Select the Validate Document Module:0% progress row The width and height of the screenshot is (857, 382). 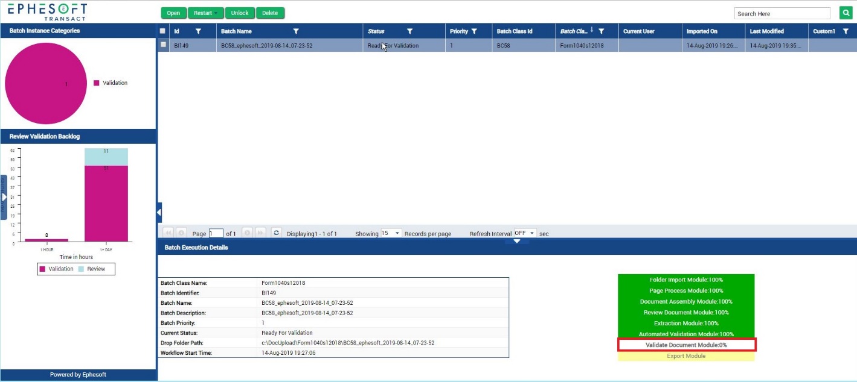(687, 345)
